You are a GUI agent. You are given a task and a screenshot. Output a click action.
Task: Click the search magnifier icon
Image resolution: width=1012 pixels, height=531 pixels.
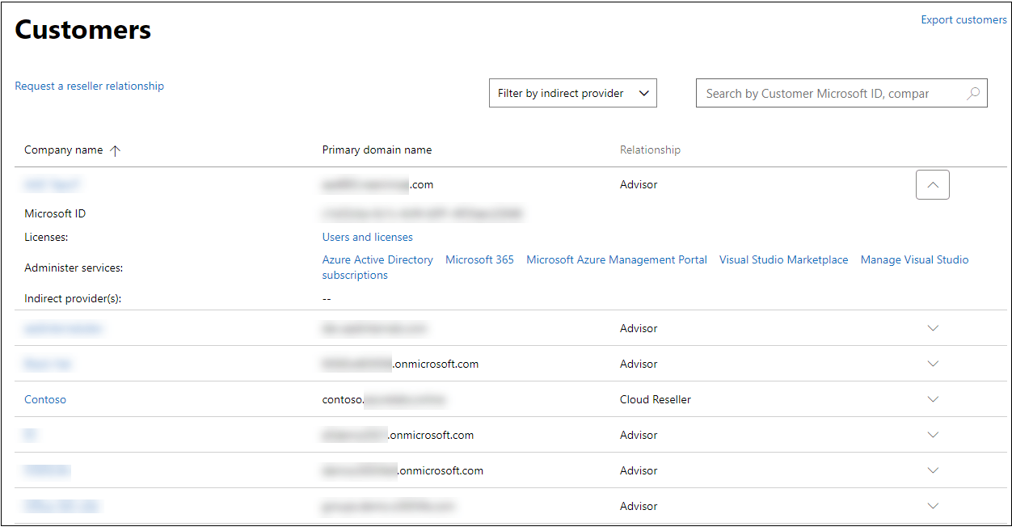973,93
